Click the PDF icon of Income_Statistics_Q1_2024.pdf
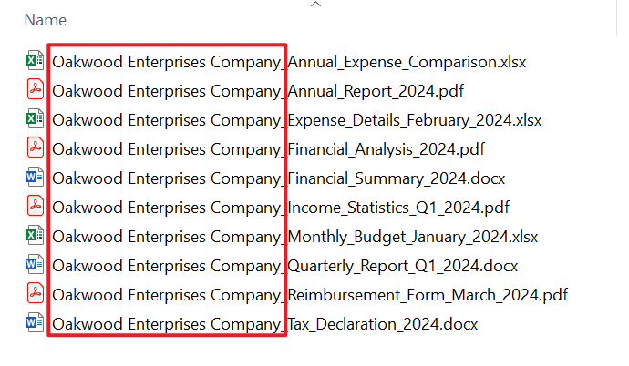 tap(34, 207)
